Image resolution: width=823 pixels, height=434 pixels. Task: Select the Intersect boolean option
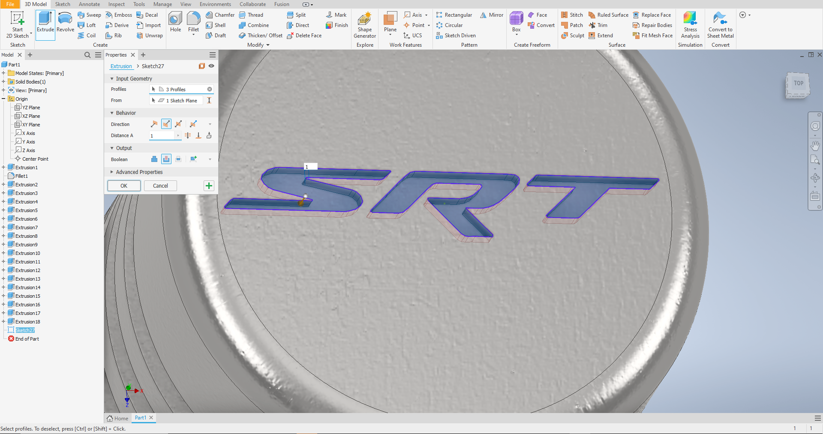click(x=178, y=159)
